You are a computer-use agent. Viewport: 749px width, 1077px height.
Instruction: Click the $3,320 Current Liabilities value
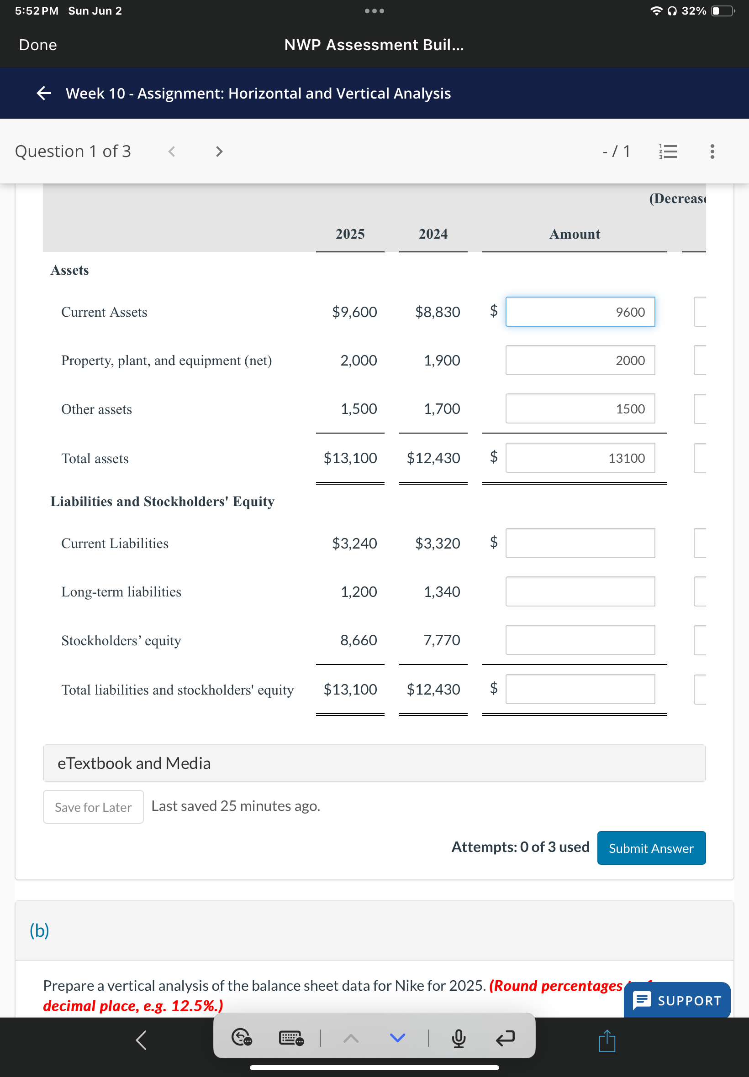438,543
